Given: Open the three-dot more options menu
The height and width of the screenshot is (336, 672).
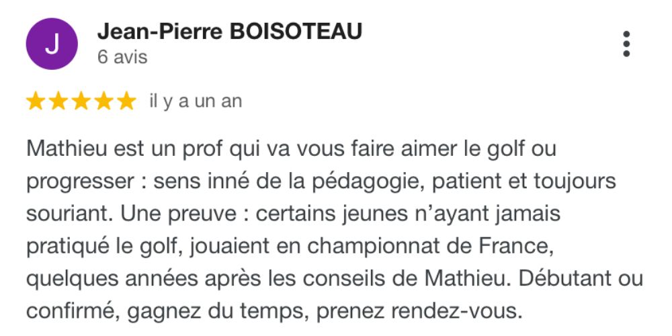Looking at the screenshot, I should click(x=626, y=44).
